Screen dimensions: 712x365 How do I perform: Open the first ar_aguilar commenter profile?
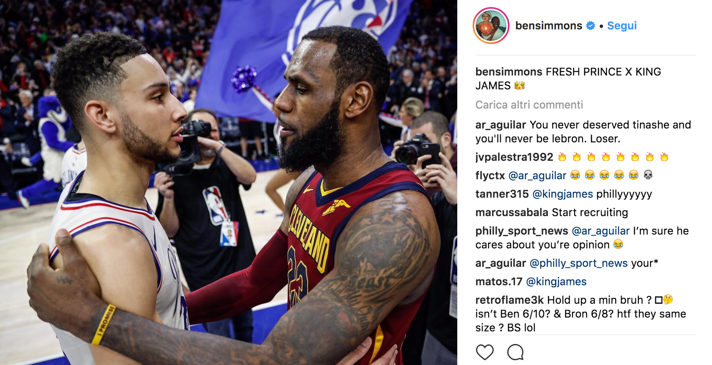501,125
